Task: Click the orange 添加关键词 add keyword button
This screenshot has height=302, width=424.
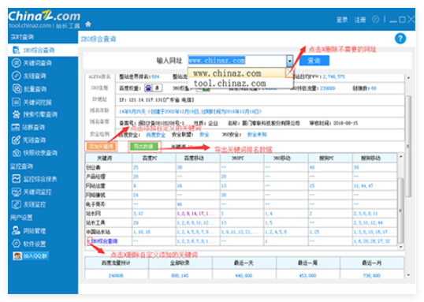Action: [101, 147]
